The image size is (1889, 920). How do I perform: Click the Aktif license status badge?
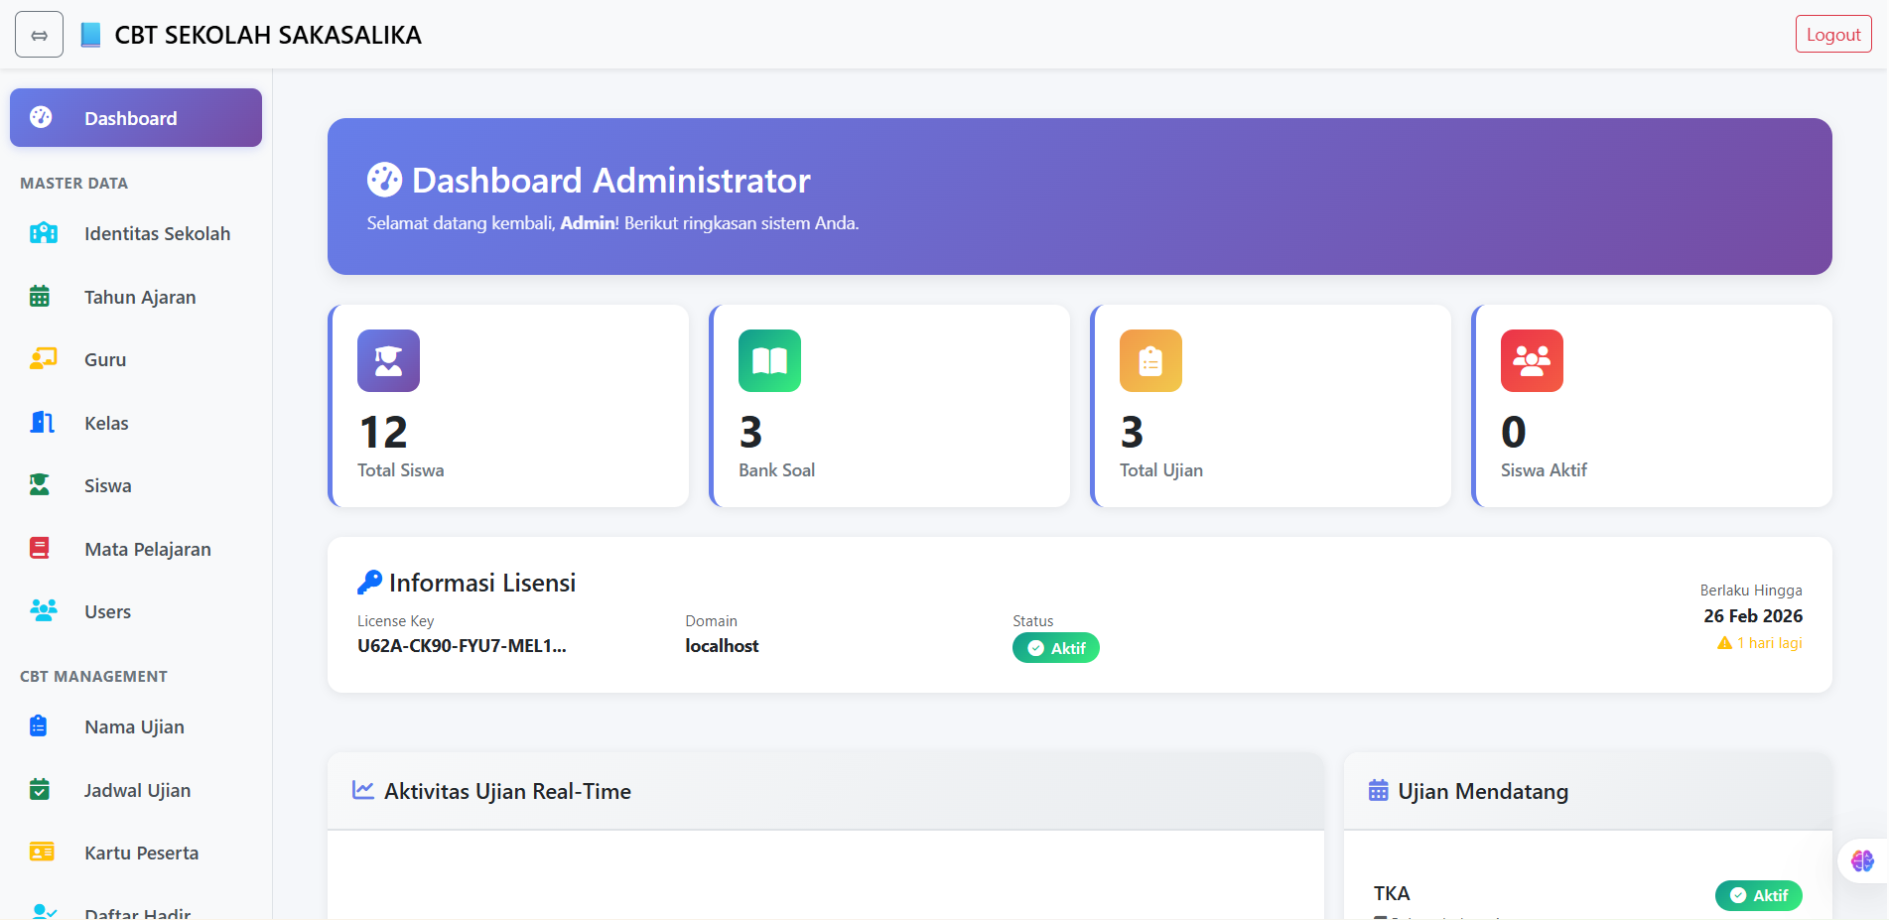click(1055, 647)
